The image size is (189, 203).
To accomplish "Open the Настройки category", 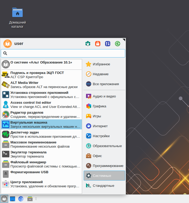I will pos(104,136).
